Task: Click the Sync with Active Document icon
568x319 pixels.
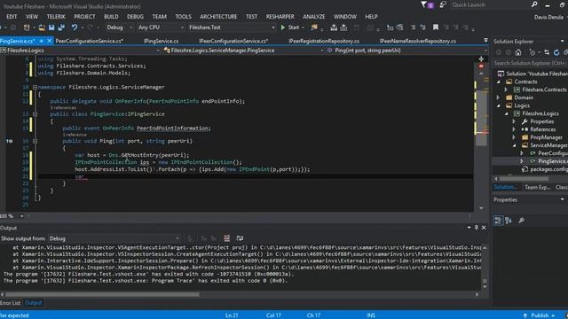Action: 547,53
